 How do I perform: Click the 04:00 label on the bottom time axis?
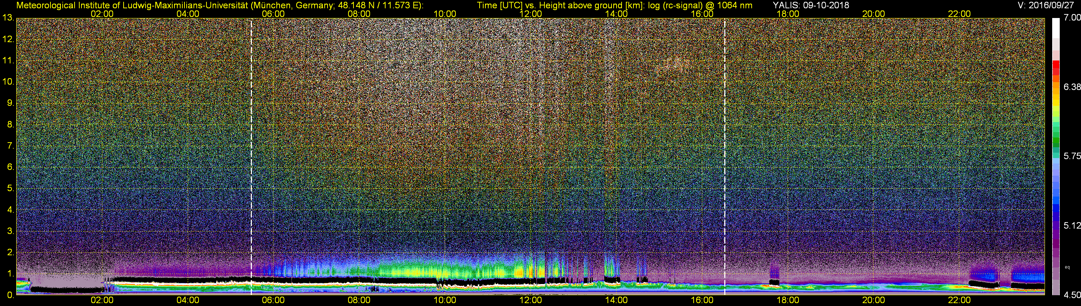coord(188,300)
